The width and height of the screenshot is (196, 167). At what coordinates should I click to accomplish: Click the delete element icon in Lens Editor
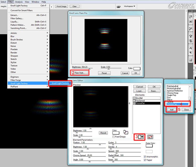pyautogui.click(x=150, y=137)
